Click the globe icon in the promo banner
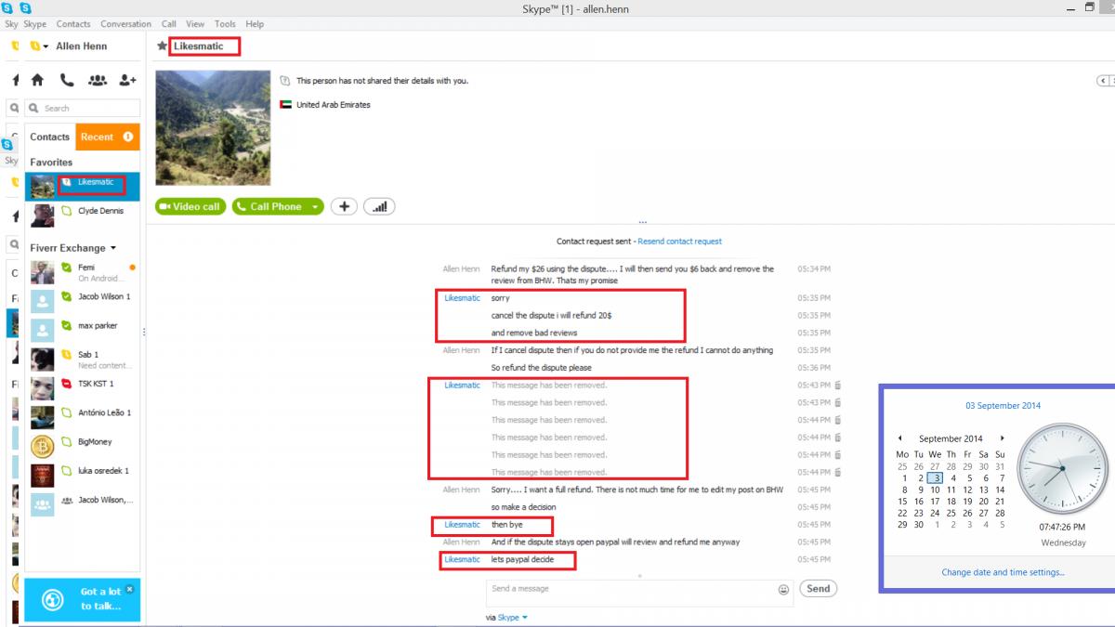 coord(54,599)
